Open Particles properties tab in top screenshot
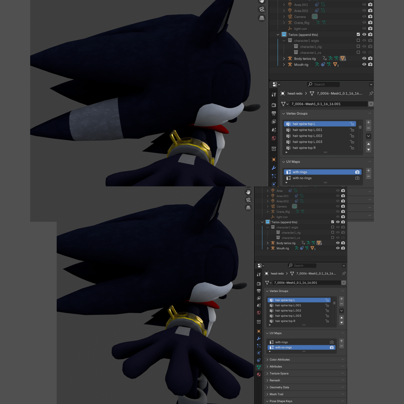404x404 pixels. [x=274, y=176]
